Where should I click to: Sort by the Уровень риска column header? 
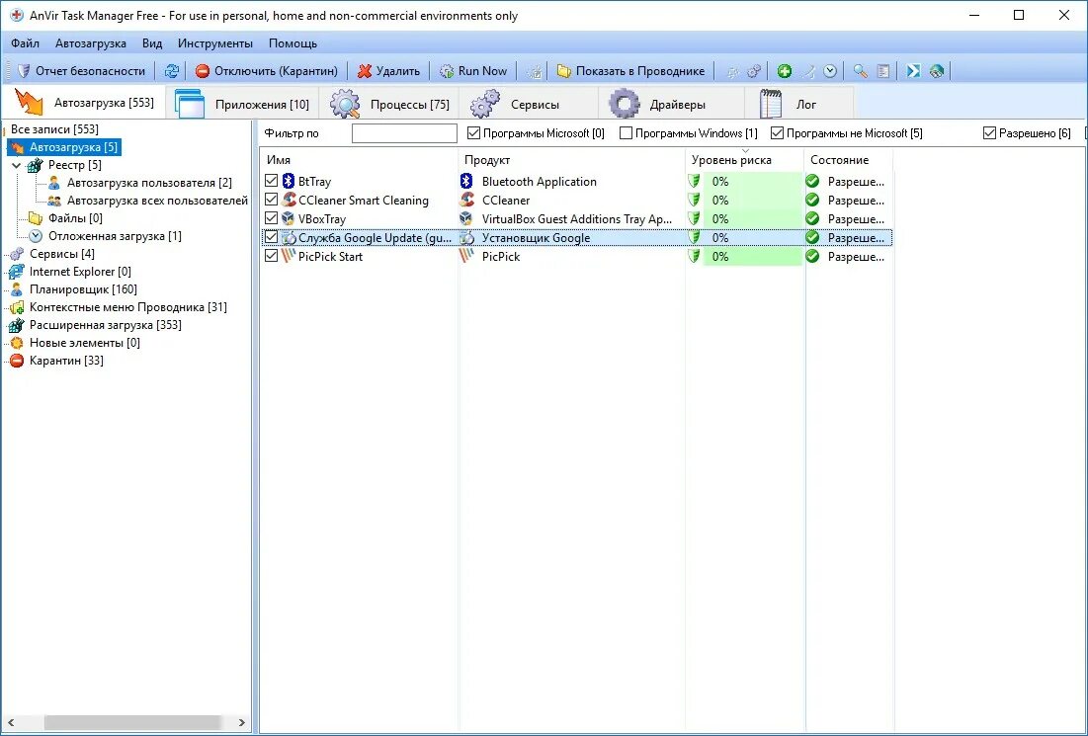[731, 159]
